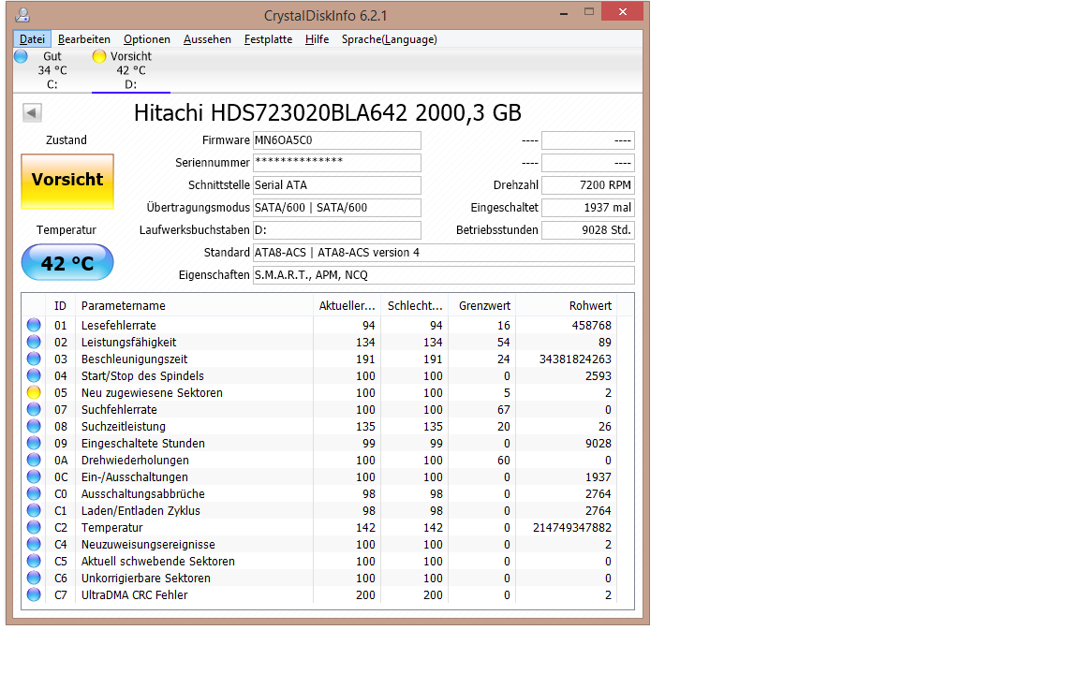Open the Datei menu

32,39
